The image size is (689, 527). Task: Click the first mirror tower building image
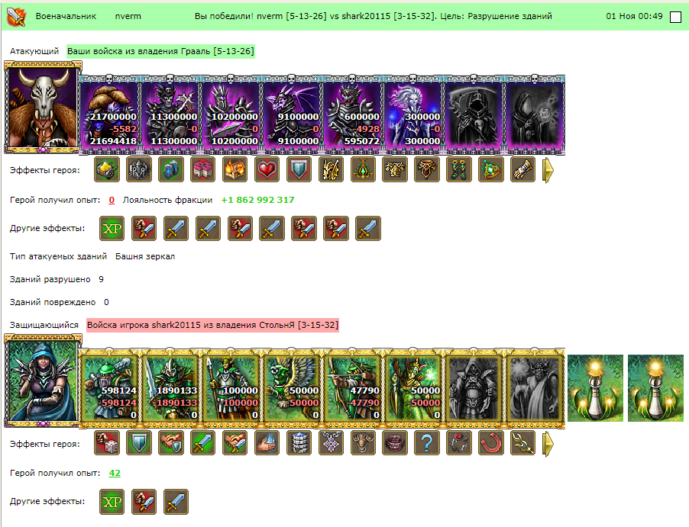click(595, 388)
